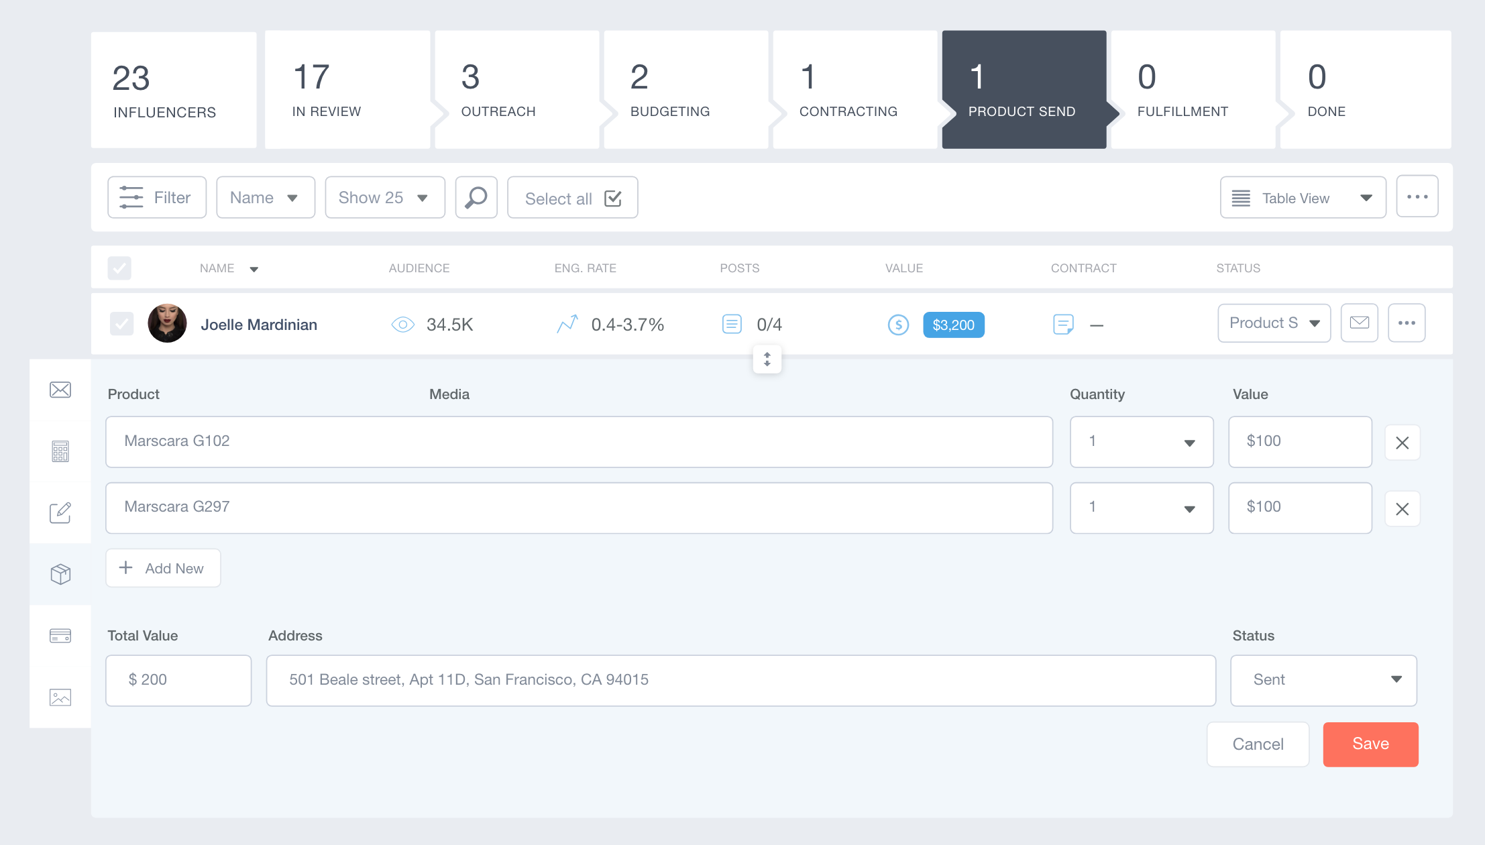This screenshot has width=1485, height=845.
Task: Open toolbar more options ellipsis
Action: [1417, 196]
